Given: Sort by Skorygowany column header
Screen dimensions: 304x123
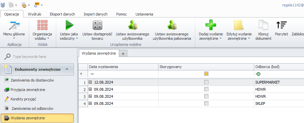Looking at the screenshot, I should (x=206, y=67).
